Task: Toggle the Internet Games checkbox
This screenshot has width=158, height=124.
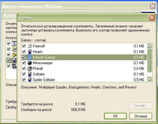Action: [x=24, y=57]
